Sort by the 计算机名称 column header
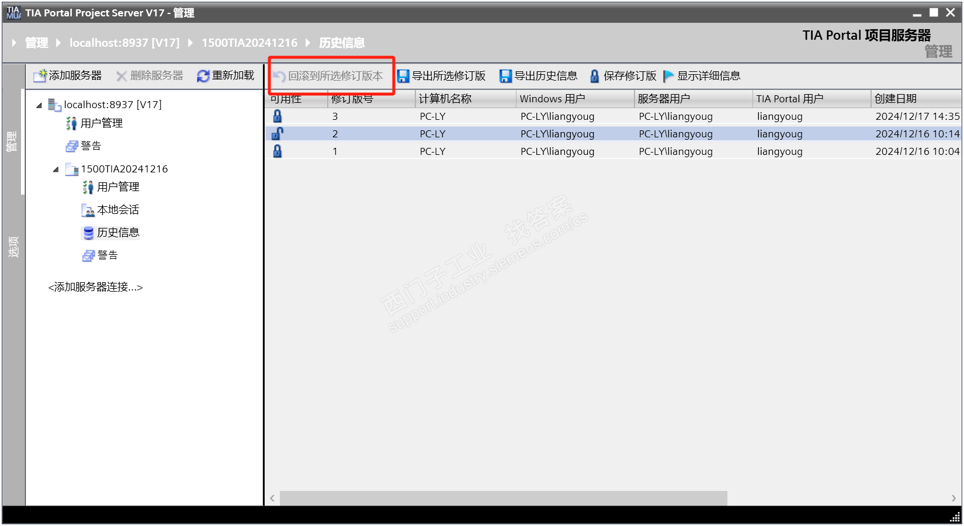This screenshot has height=526, width=964. click(466, 99)
